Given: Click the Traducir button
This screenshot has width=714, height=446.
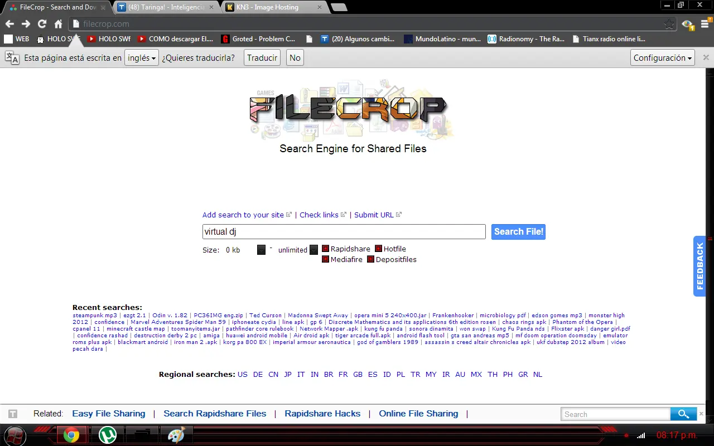Looking at the screenshot, I should point(262,57).
